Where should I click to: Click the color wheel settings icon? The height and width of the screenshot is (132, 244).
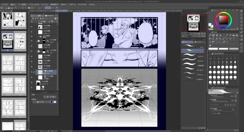[x=237, y=29]
